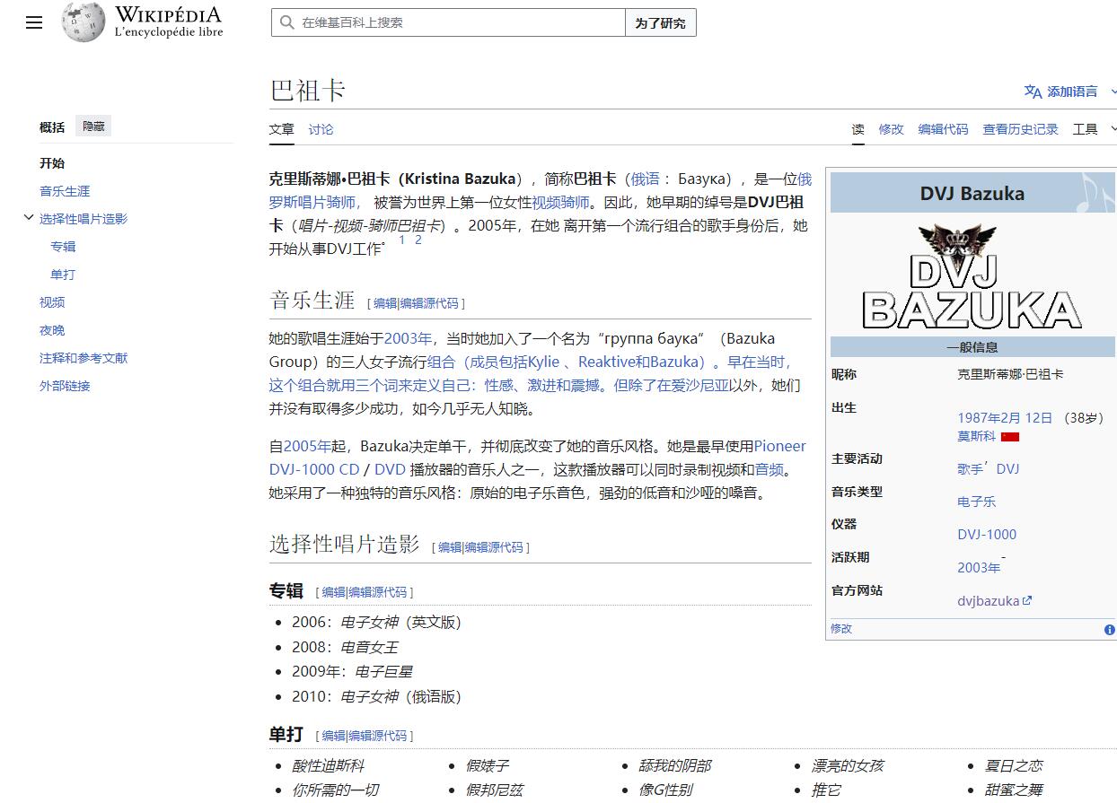Image resolution: width=1117 pixels, height=803 pixels.
Task: Select the 查看历史记录 tab
Action: tap(1020, 129)
